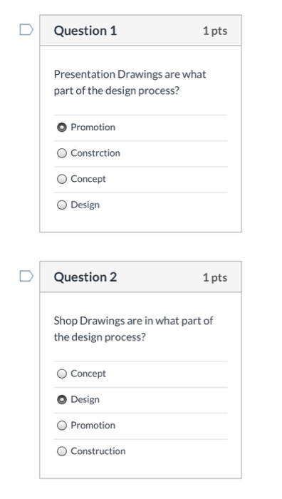
Task: Click 1 pts label on Question 1
Action: (x=215, y=31)
